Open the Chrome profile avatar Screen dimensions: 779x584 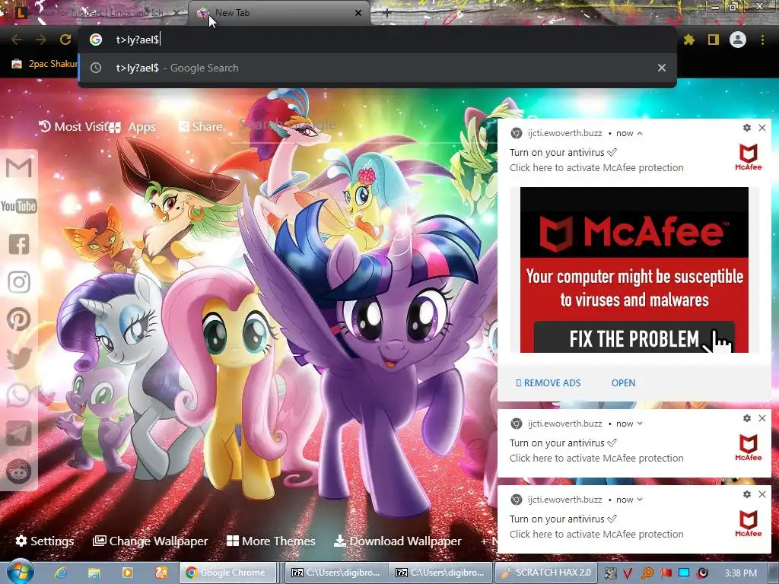(738, 40)
